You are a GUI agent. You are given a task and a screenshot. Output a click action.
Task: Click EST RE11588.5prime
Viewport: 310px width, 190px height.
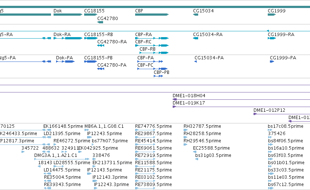tap(153, 163)
